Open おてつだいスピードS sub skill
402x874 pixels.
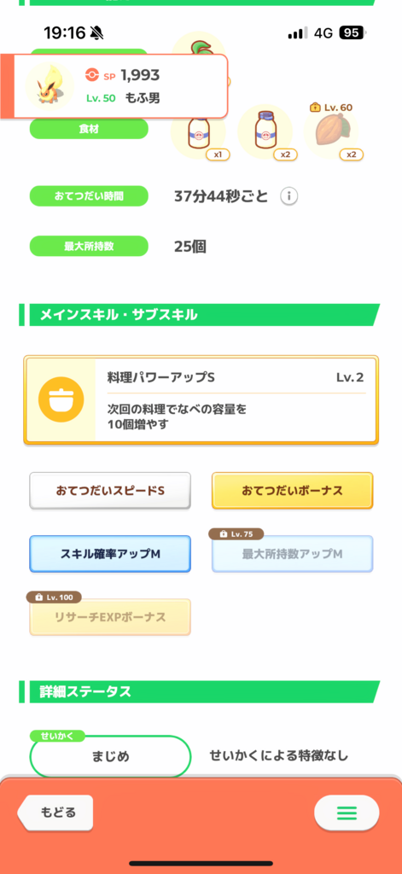[x=110, y=491]
